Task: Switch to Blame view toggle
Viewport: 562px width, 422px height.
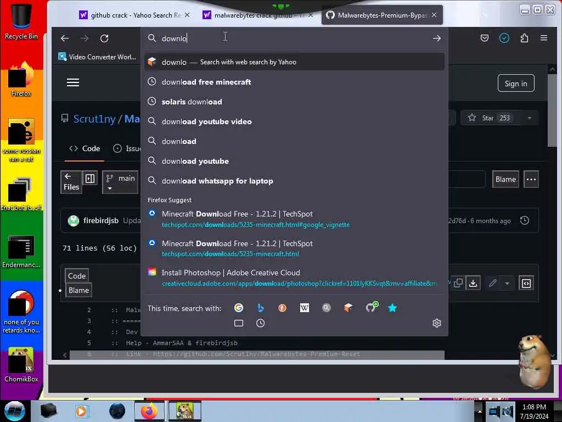Action: pos(78,290)
